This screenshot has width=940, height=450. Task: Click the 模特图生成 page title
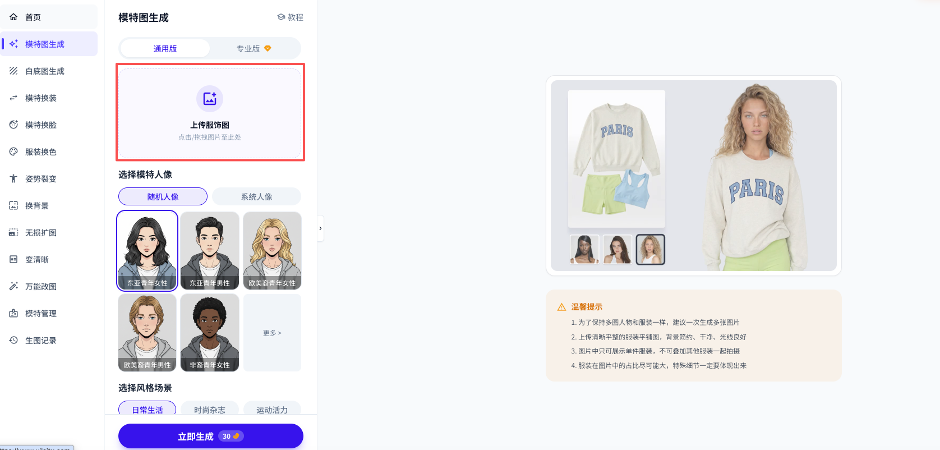coord(144,17)
